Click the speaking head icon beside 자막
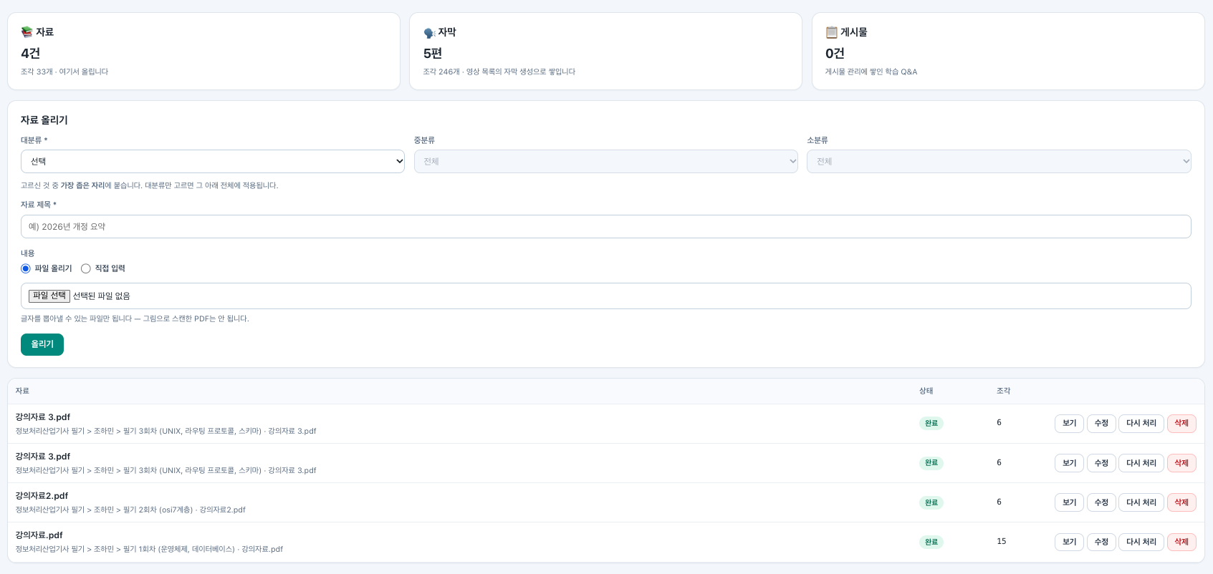Viewport: 1213px width, 574px height. click(x=429, y=33)
